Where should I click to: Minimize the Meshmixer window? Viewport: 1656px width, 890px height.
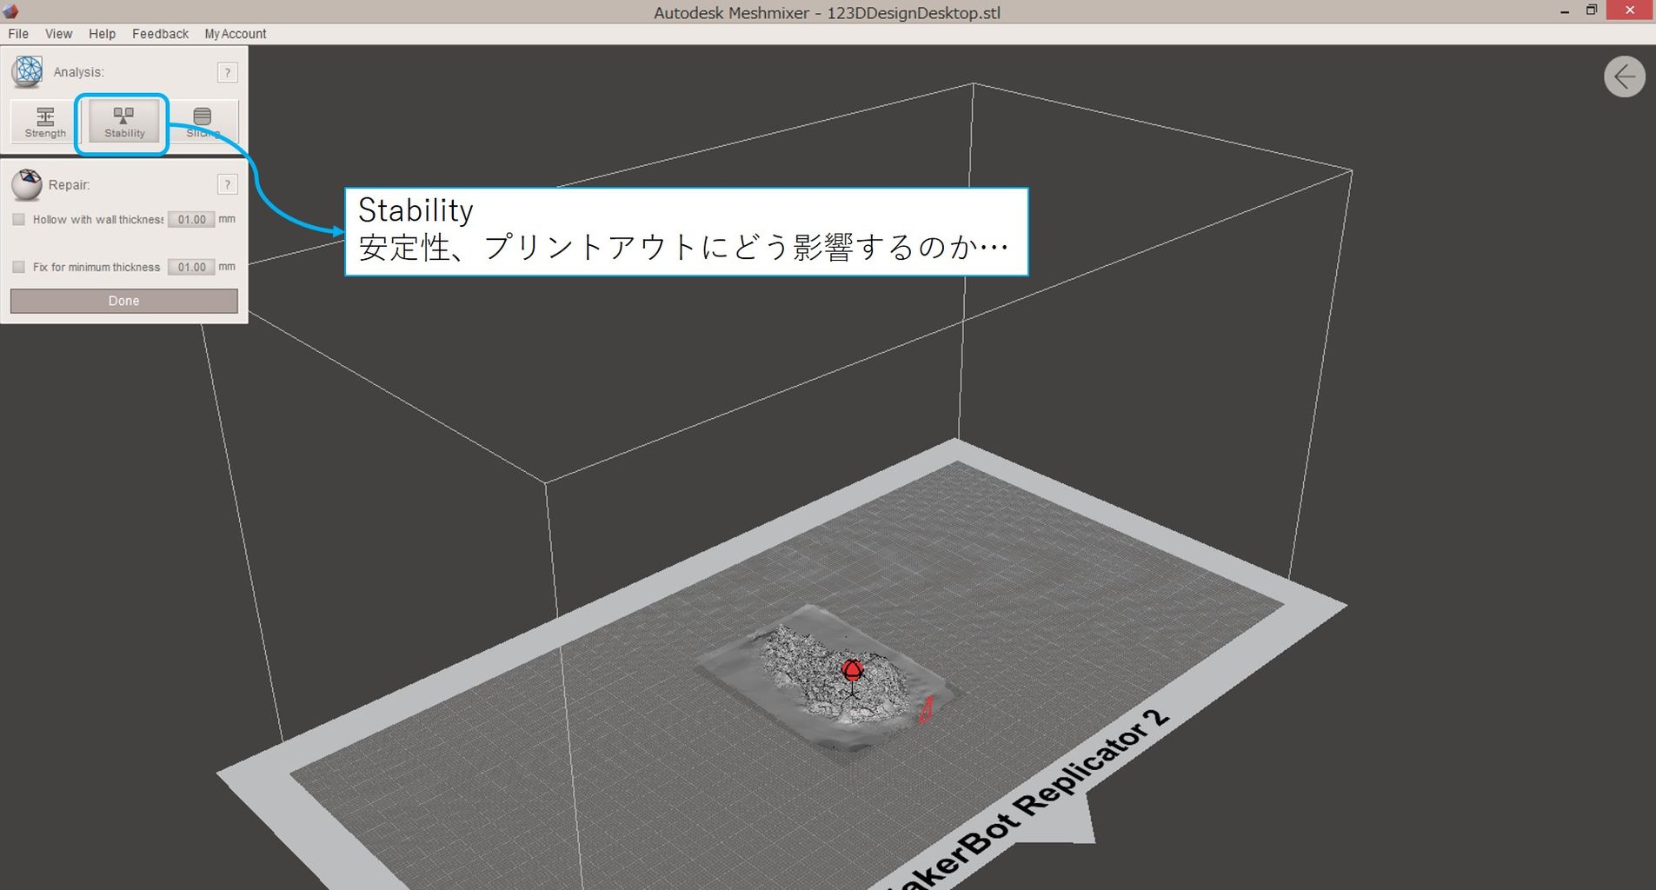click(x=1565, y=11)
